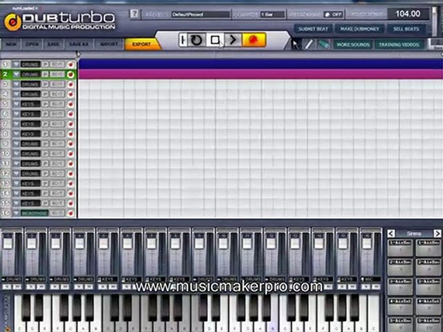Go to previous sound pad bank arrow
This screenshot has width=443, height=332.
391,233
